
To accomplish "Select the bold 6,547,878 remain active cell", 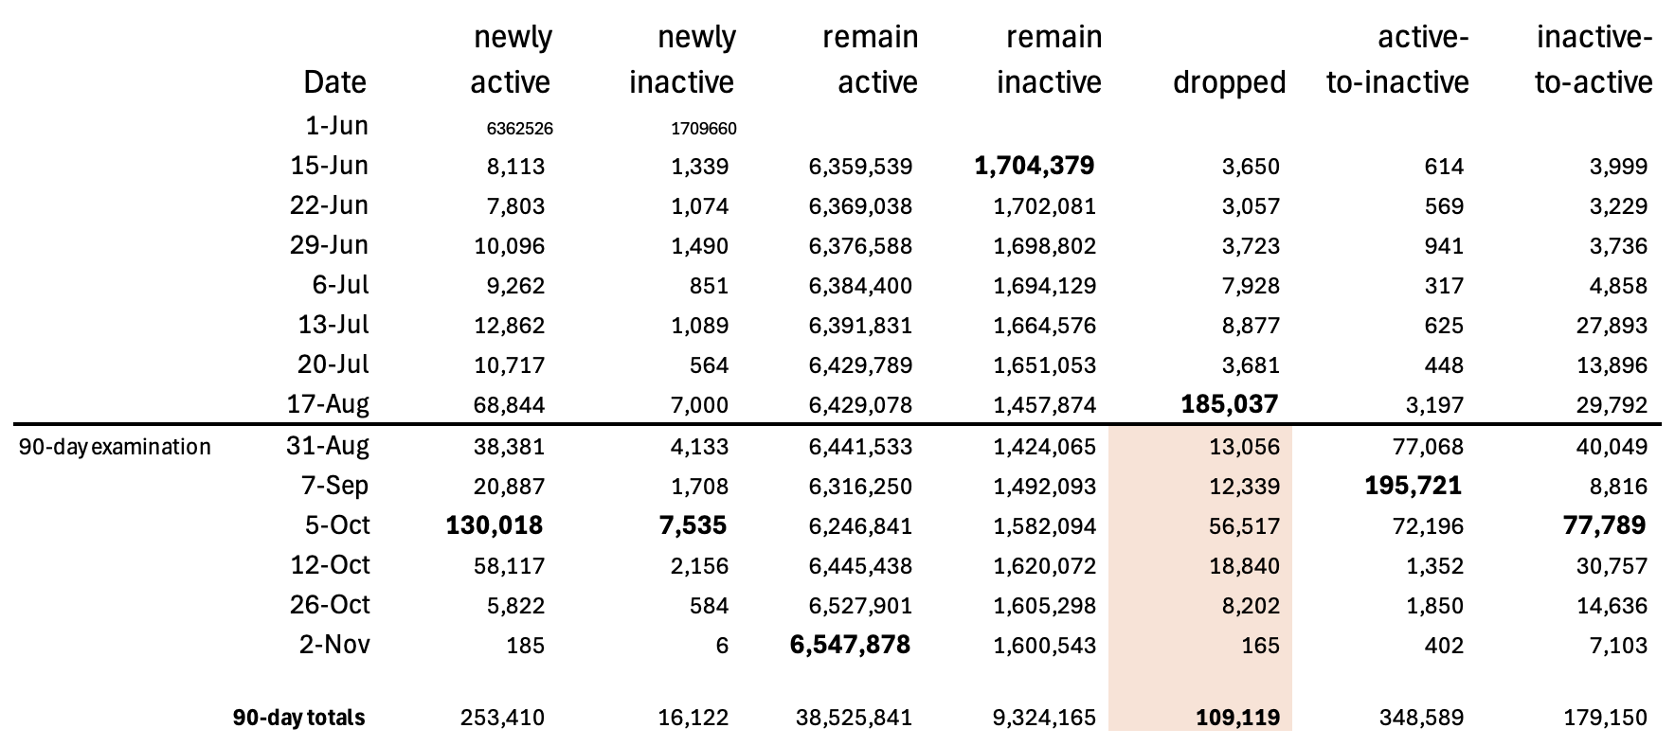I will 850,645.
